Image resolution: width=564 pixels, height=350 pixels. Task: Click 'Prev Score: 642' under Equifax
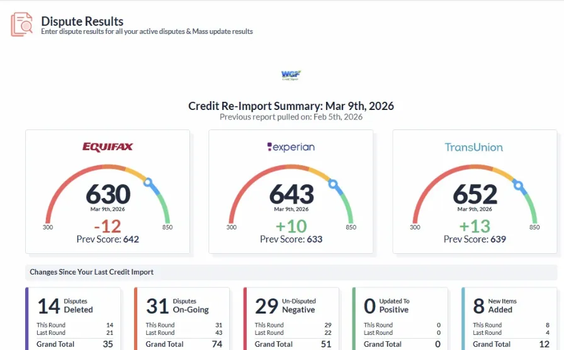tap(108, 239)
